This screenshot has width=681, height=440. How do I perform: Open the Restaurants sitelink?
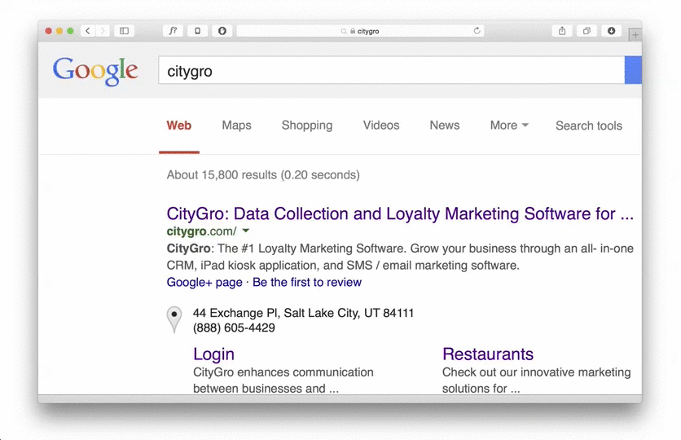pos(488,354)
